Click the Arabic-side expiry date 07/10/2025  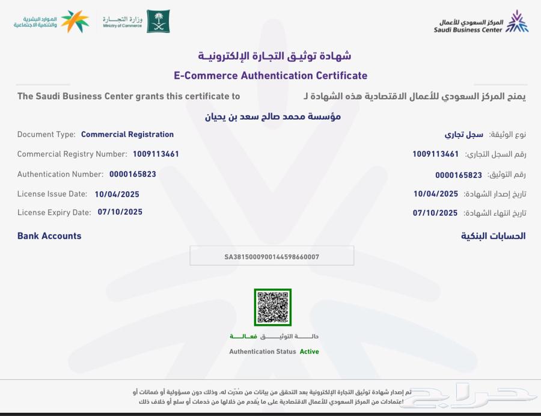tap(435, 213)
